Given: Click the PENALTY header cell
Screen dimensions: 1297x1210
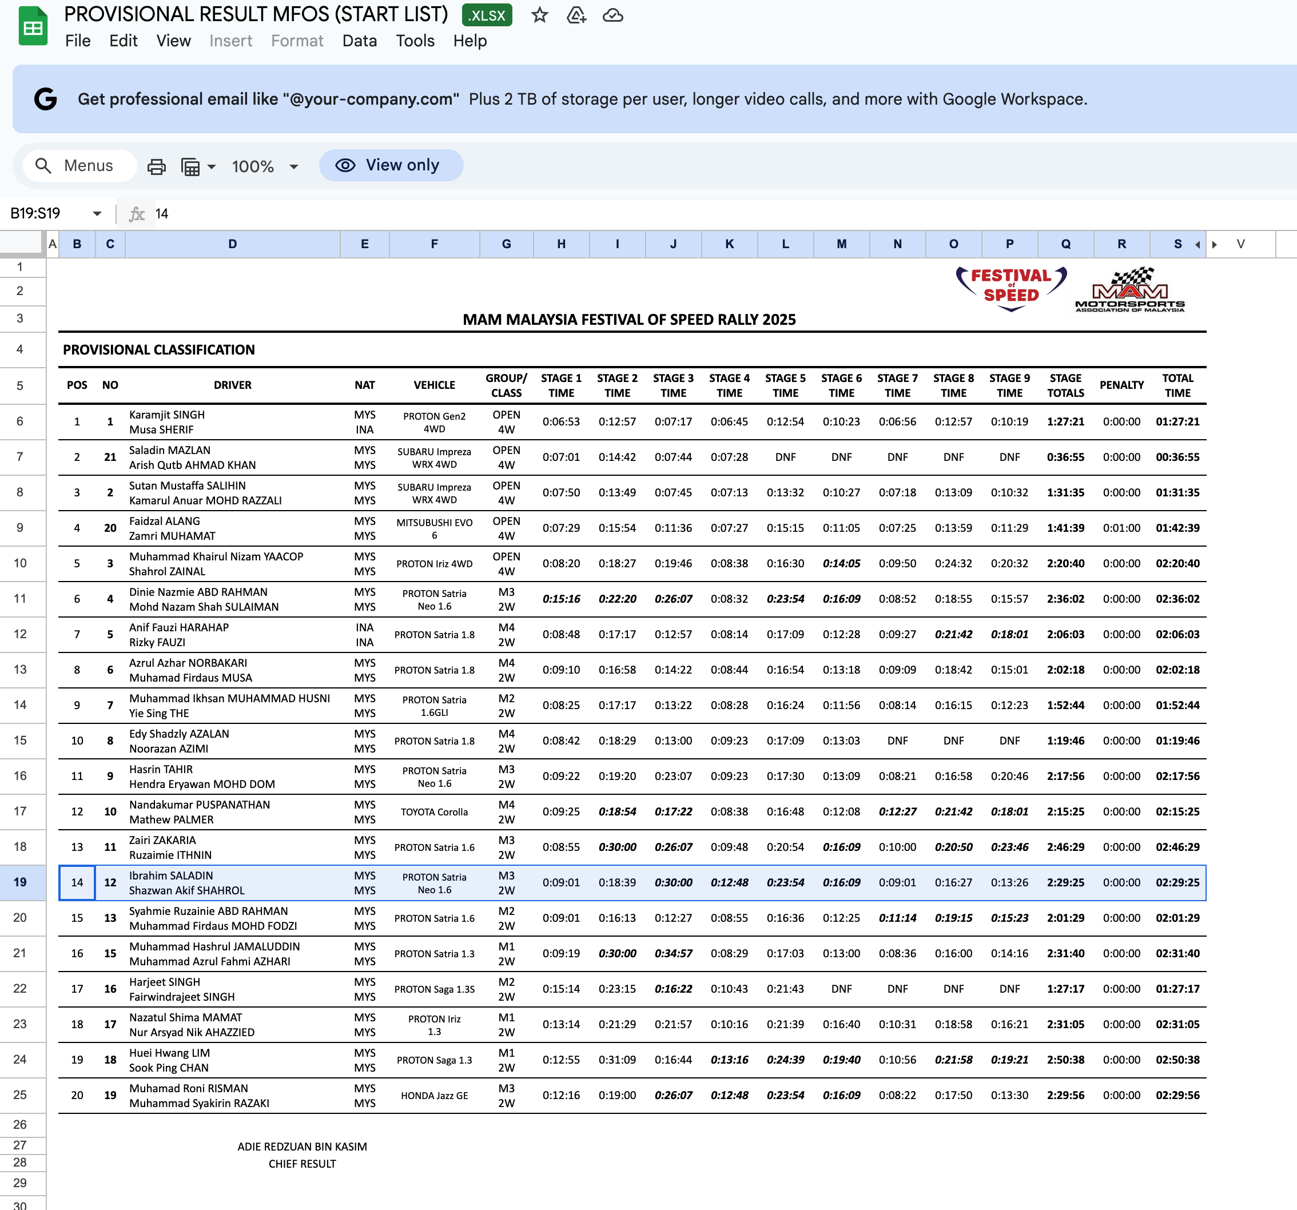Looking at the screenshot, I should tap(1121, 385).
